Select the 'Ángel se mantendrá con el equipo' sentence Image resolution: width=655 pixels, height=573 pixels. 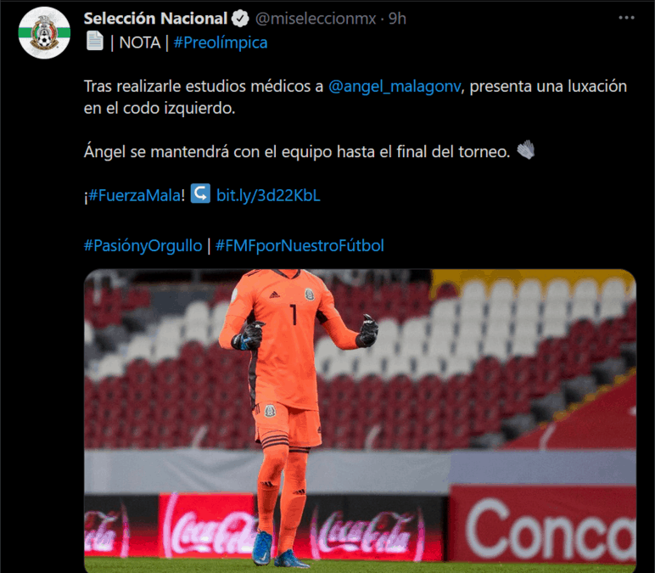click(297, 152)
